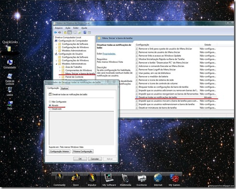Screen dimensions: 236x189
Task: Sort by the Estado column header
Action: 208,45
